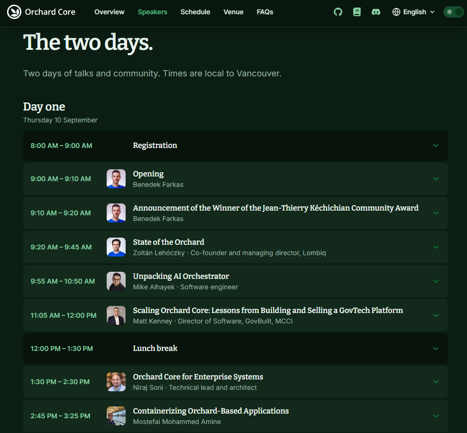Click Niraj Soni's speaker photo
The image size is (467, 433).
[116, 382]
